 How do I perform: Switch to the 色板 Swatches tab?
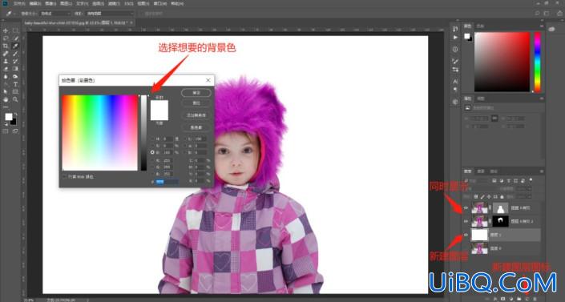pyautogui.click(x=481, y=26)
